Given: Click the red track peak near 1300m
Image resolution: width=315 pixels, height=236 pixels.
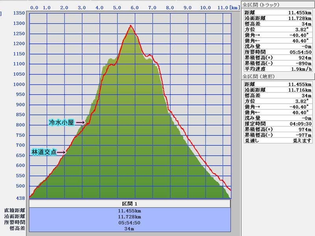Looking at the screenshot, I should pyautogui.click(x=130, y=26).
